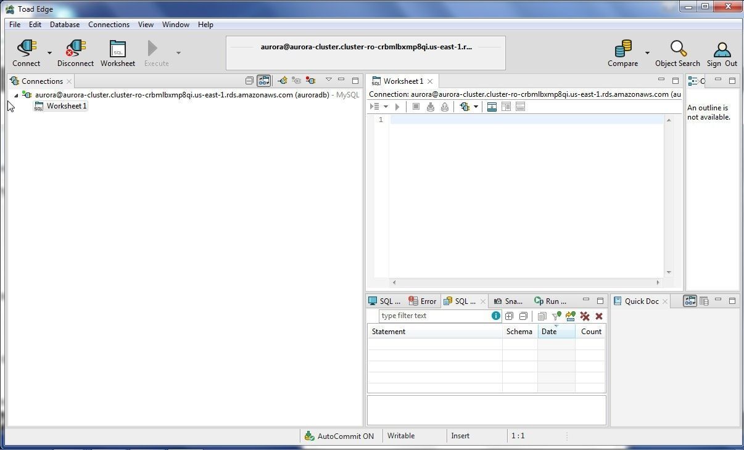The height and width of the screenshot is (450, 744).
Task: Switch to the Snapshots tab
Action: coord(509,301)
